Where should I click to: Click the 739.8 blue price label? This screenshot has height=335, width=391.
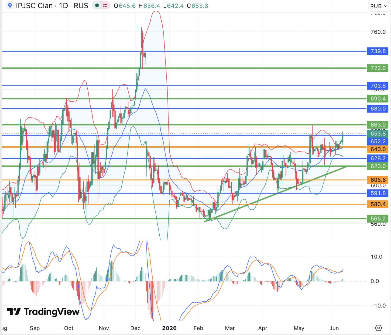[378, 51]
